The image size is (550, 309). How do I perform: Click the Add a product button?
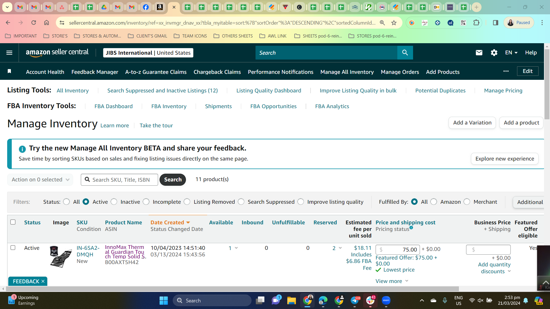[521, 123]
